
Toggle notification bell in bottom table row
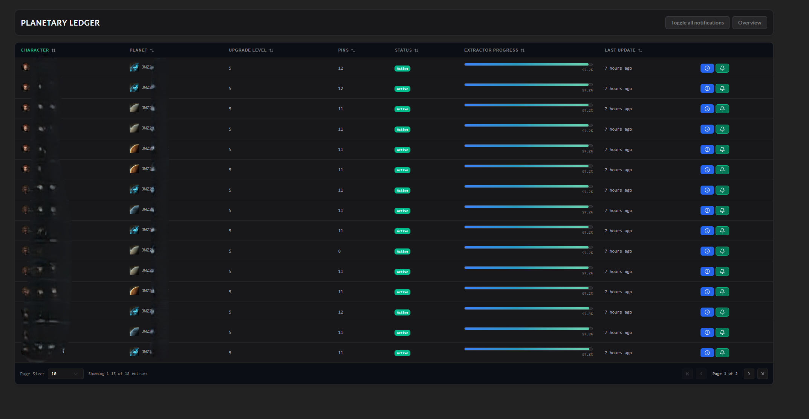(722, 353)
